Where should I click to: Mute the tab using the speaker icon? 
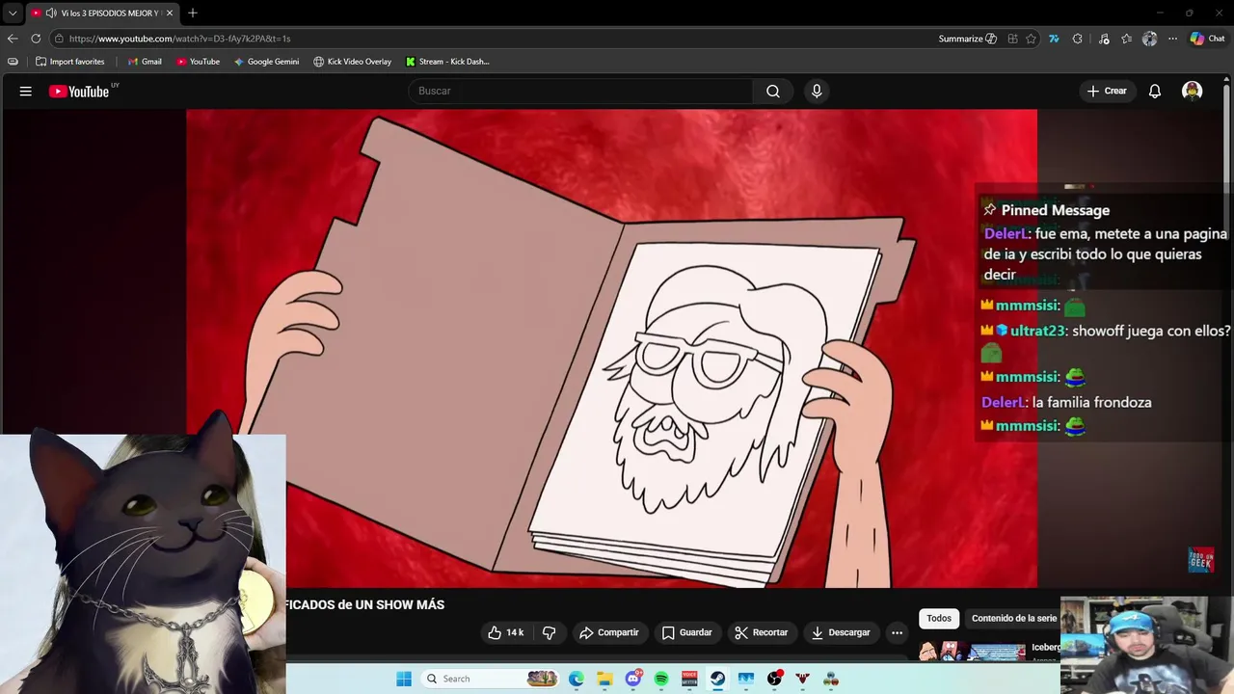(51, 13)
